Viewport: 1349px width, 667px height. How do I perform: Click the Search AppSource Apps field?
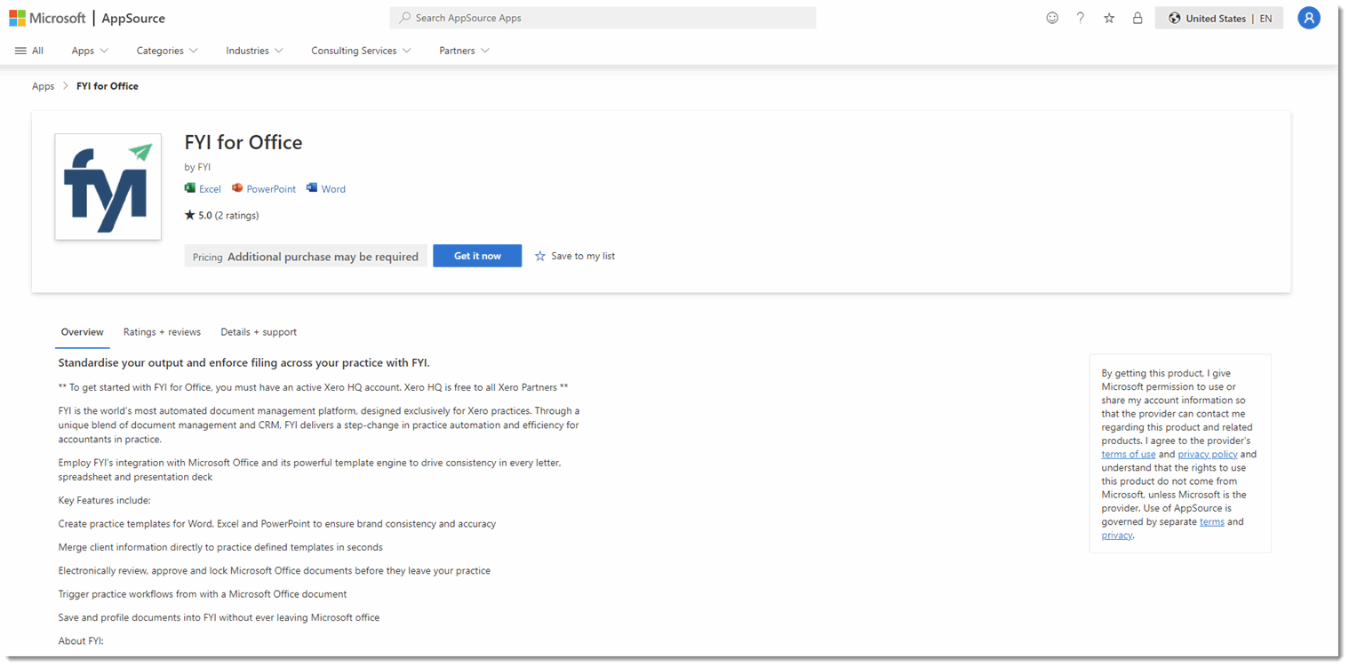tap(603, 18)
